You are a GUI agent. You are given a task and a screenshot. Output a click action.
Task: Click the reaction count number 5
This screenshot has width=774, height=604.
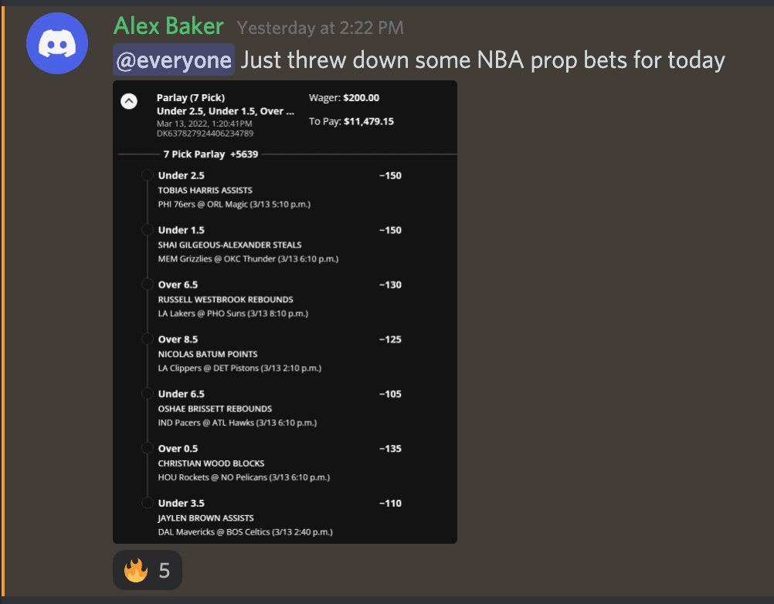click(x=165, y=571)
